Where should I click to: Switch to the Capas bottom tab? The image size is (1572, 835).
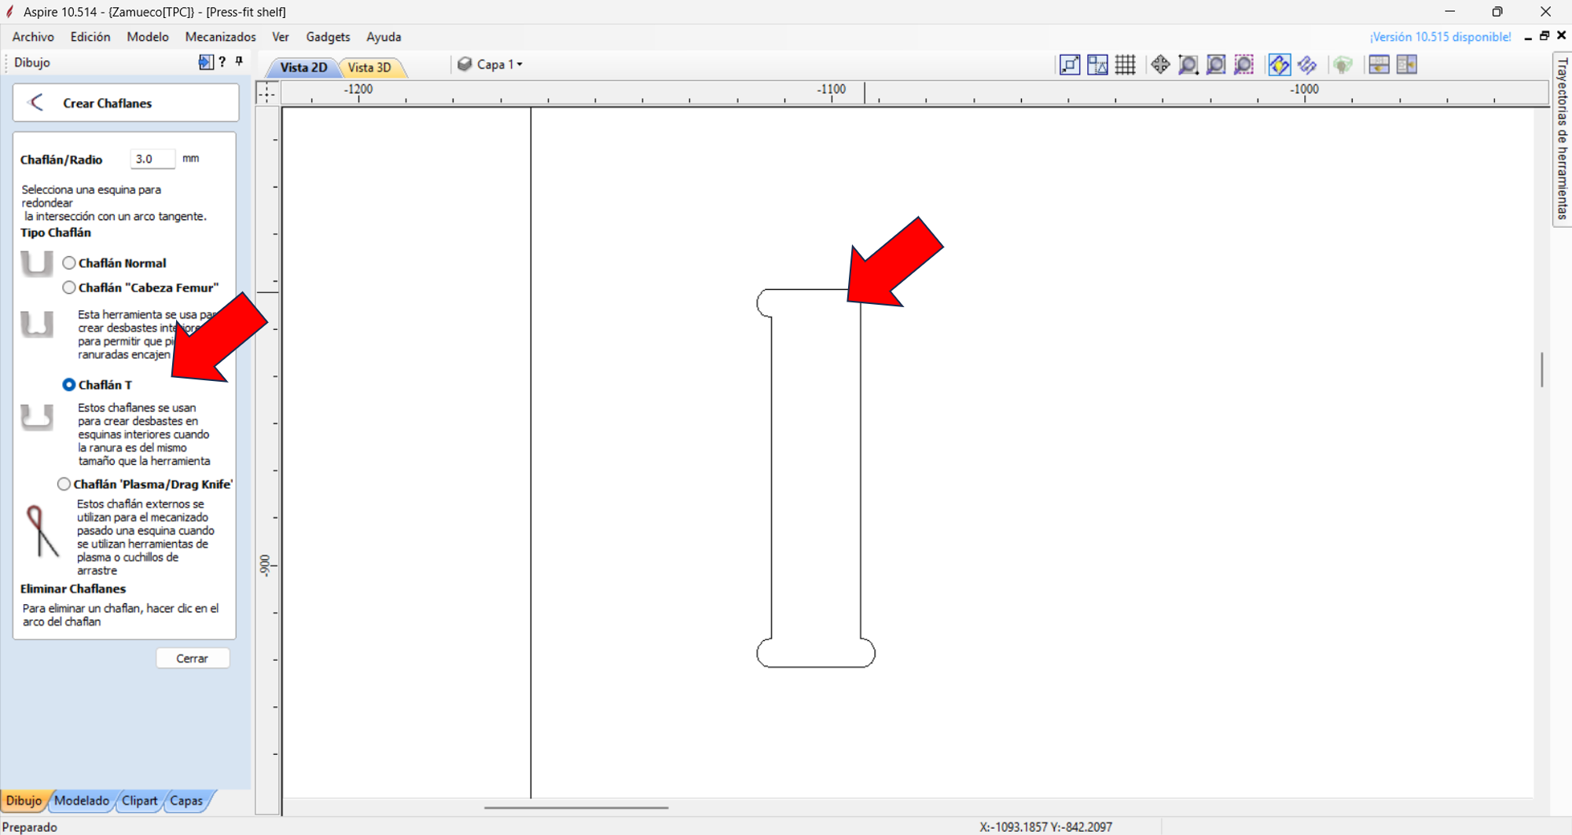tap(186, 800)
